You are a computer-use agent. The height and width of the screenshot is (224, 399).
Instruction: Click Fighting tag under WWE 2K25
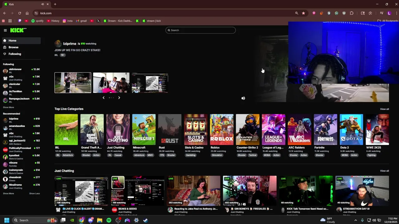pos(372,155)
